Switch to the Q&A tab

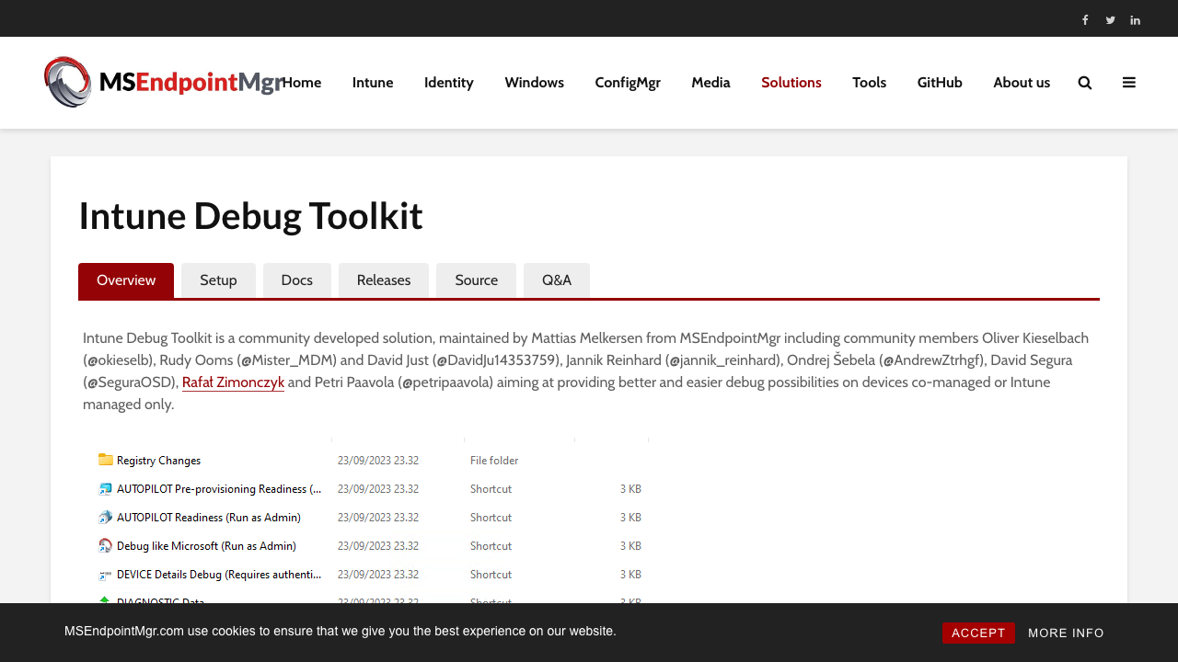[557, 280]
